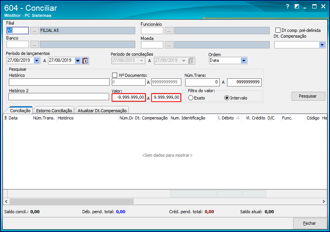Tick the Nº Documento checkbox
330x232 pixels.
[115, 75]
